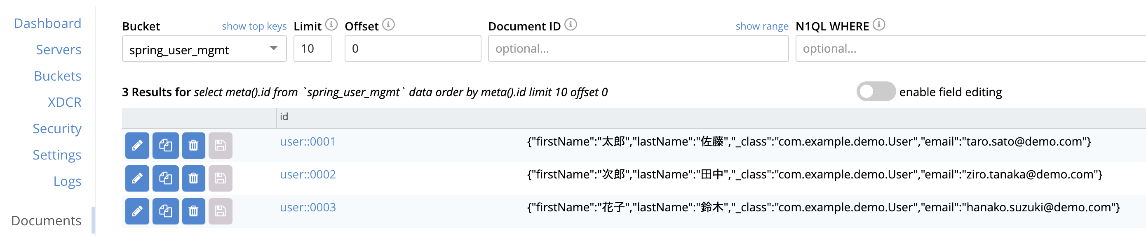Open the spring_user_mgmt bucket dropdown
This screenshot has height=236, width=1146.
click(x=204, y=49)
